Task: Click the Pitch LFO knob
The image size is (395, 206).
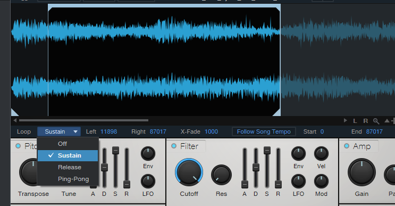Action: click(x=148, y=182)
